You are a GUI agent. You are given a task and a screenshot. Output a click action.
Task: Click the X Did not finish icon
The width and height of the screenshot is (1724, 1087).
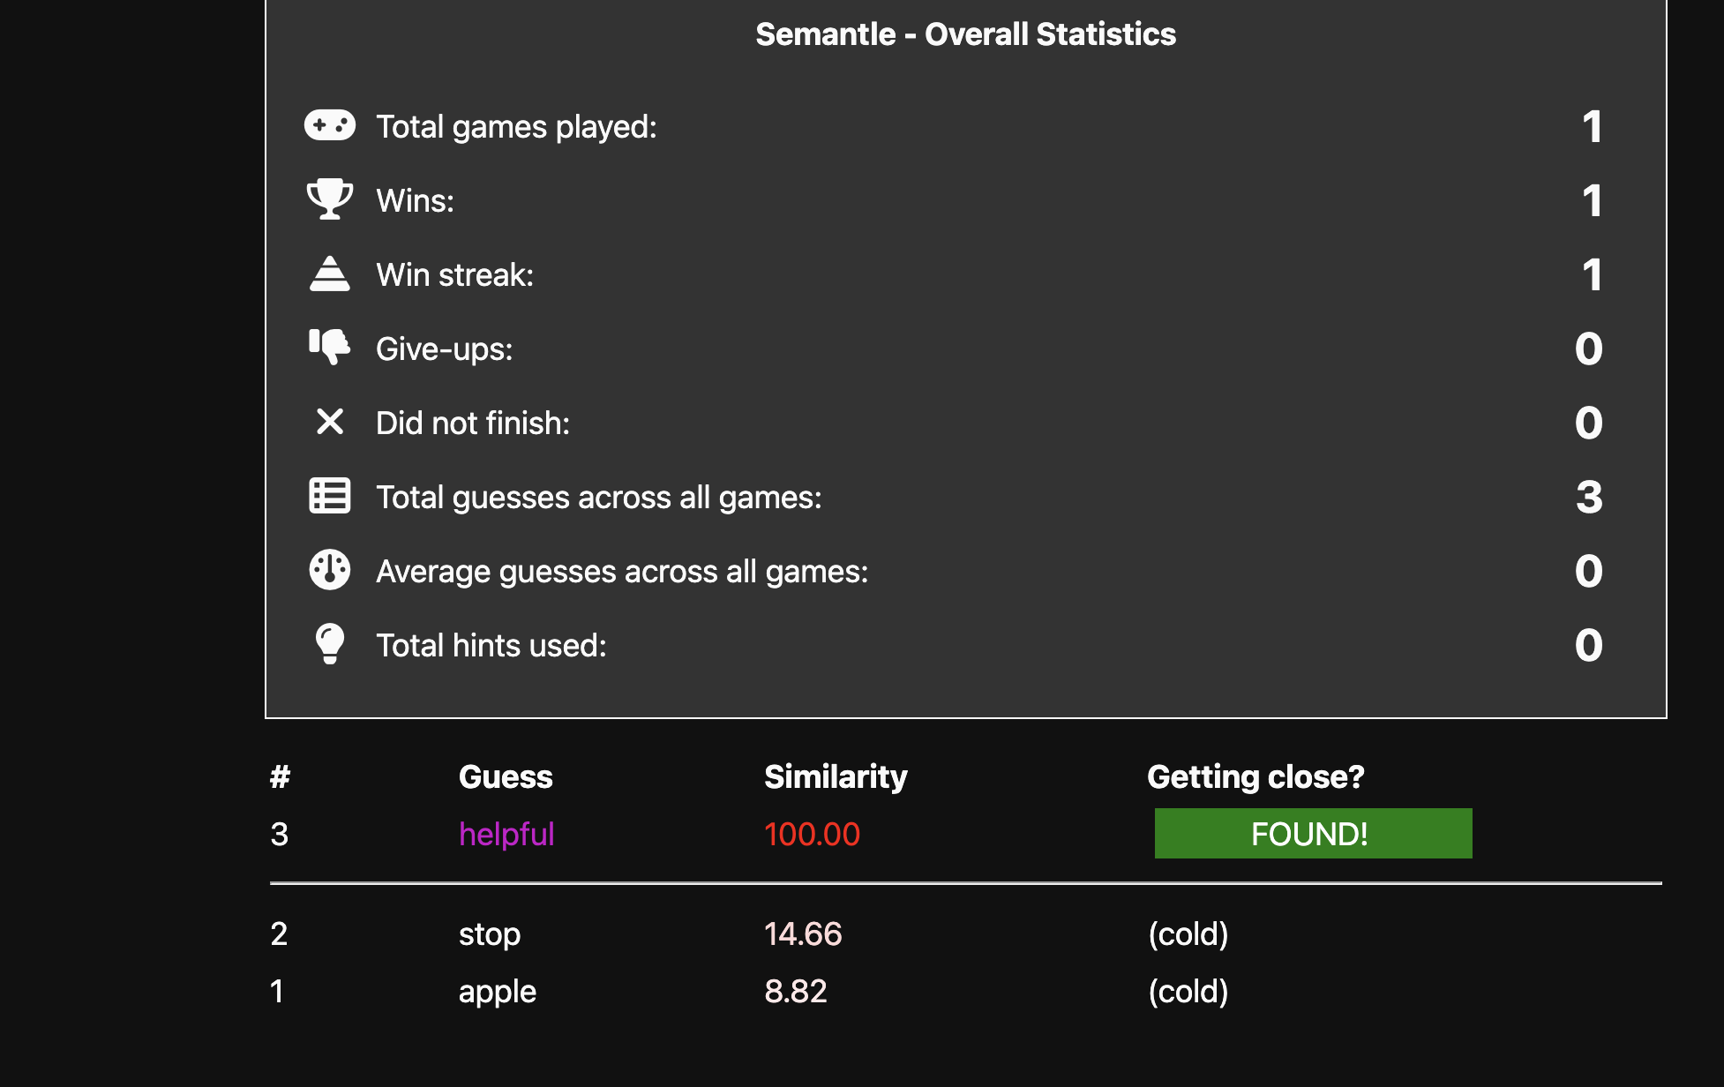pyautogui.click(x=330, y=422)
